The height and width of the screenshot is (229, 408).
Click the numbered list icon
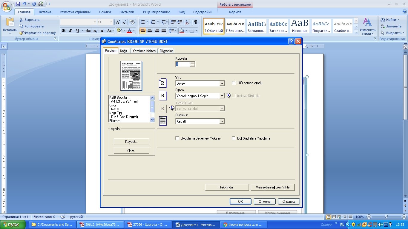coord(153,22)
